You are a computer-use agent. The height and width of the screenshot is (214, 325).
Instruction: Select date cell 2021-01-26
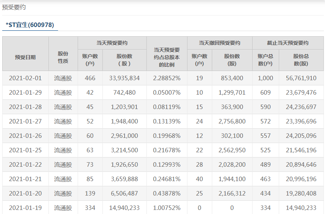pyautogui.click(x=25, y=136)
